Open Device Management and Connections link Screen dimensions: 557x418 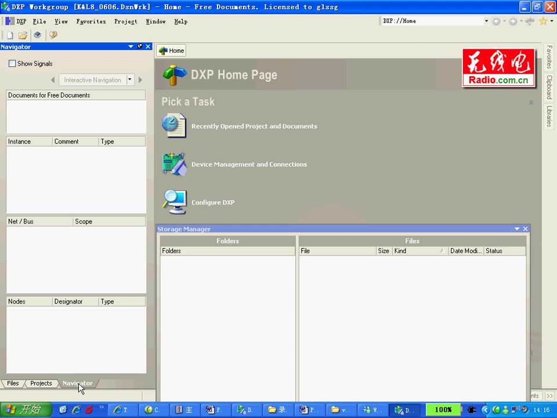249,164
